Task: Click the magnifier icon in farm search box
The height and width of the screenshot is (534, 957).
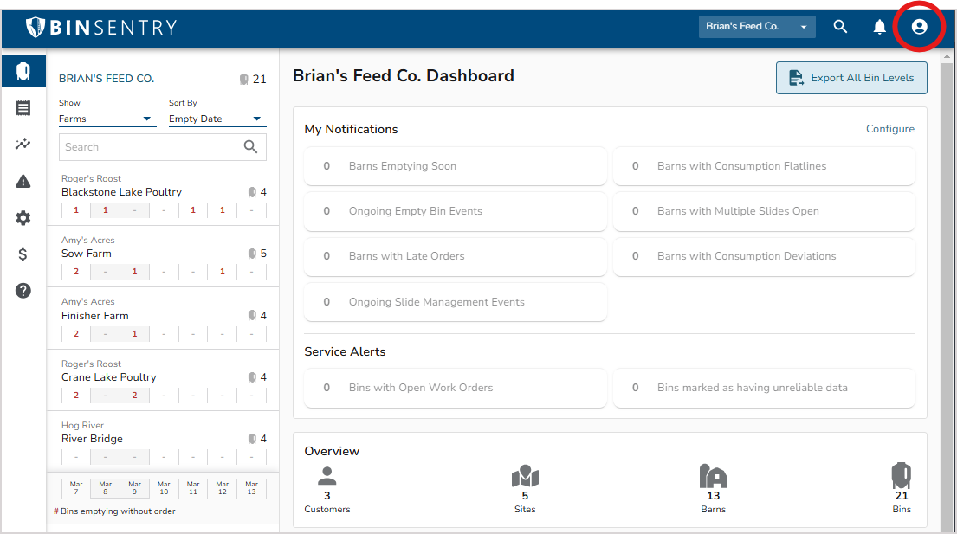Action: click(x=250, y=147)
